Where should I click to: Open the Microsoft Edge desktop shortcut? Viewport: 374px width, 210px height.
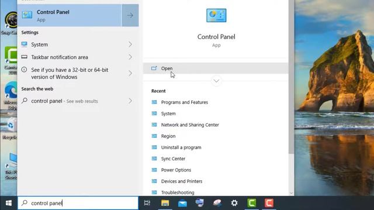point(11,96)
